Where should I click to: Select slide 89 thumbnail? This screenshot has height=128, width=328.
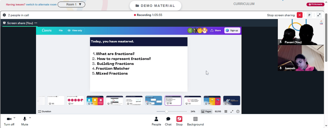114,101
